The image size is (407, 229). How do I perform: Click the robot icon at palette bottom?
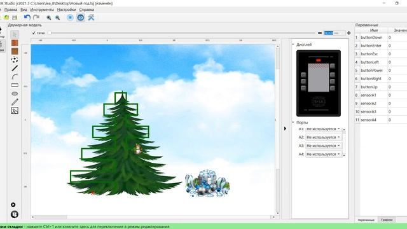[x=15, y=214]
